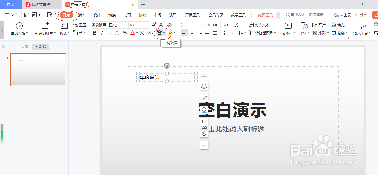Open the 插入 ribbon tab

point(82,15)
